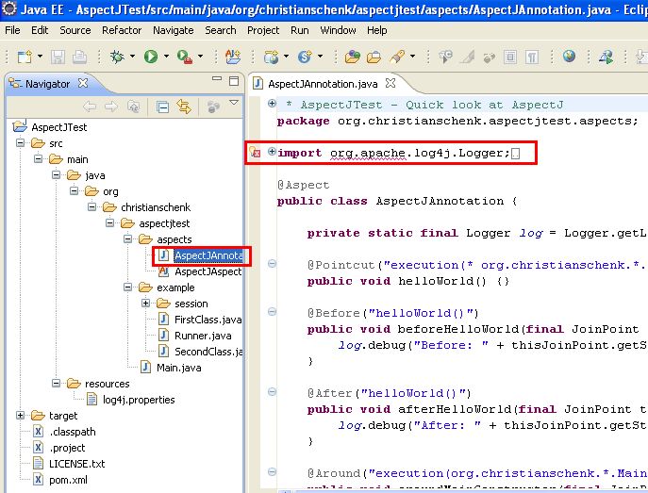
Task: Collapse the resources folder node
Action: 57,383
